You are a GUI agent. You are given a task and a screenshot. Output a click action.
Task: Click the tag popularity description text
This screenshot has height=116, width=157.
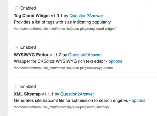pyautogui.click(x=63, y=22)
